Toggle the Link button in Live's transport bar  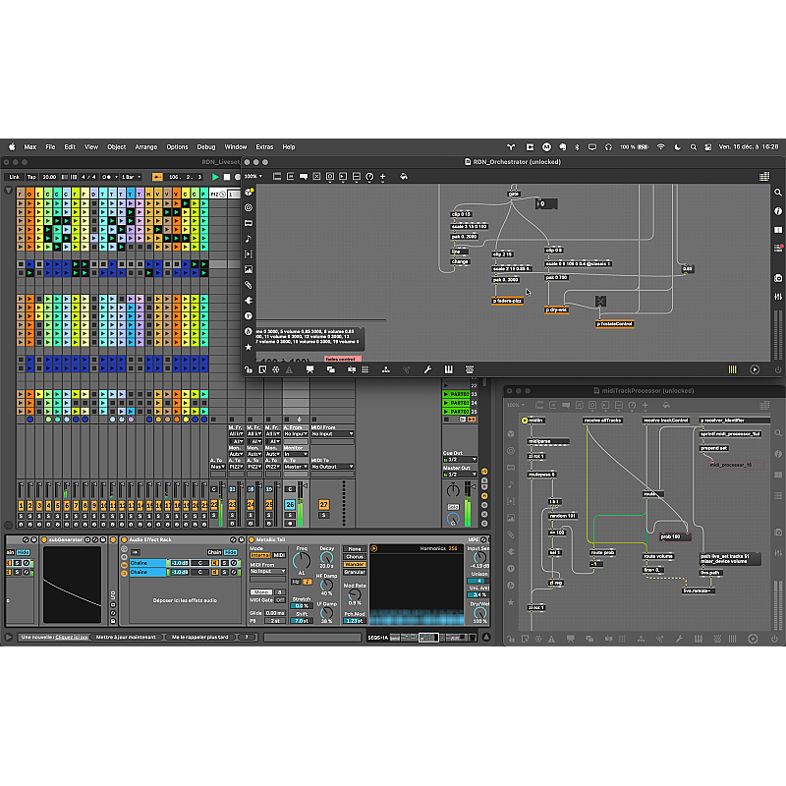[18, 179]
